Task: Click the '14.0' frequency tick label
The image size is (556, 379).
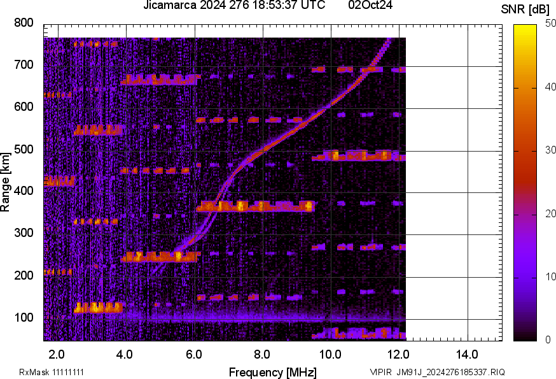Action: (467, 354)
